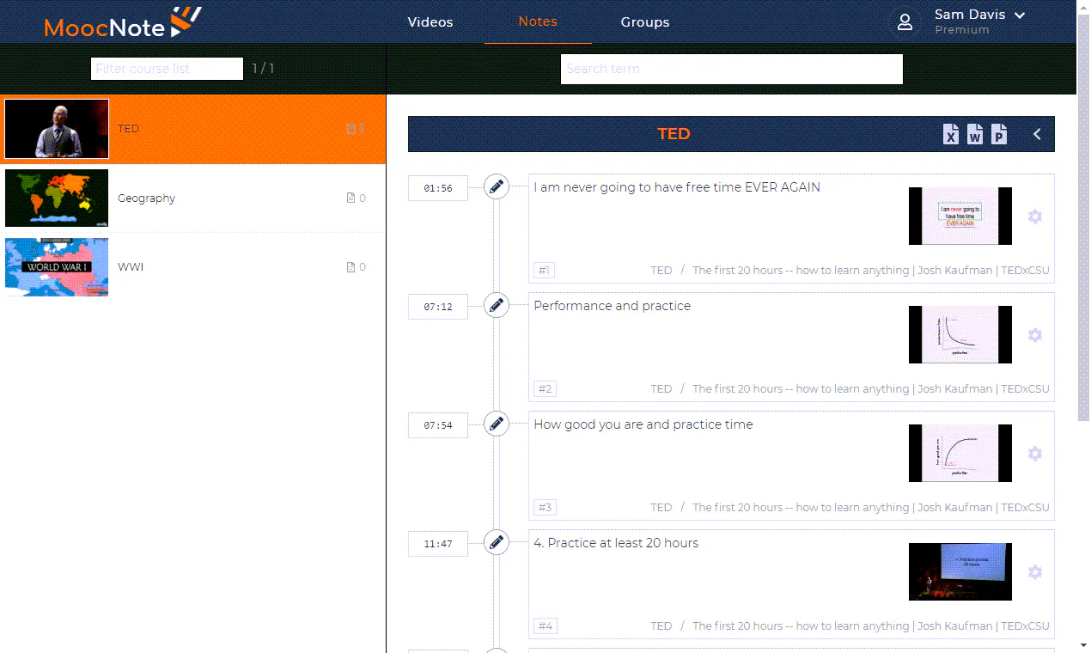Image resolution: width=1091 pixels, height=653 pixels.
Task: Open the 'free time EVER AGAIN' slide thumbnail
Action: click(x=960, y=216)
